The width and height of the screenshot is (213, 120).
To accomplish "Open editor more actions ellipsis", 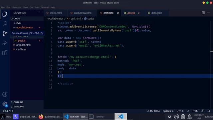I will [x=209, y=13].
